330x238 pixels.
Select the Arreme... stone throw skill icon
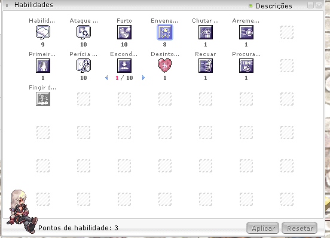[x=246, y=32]
